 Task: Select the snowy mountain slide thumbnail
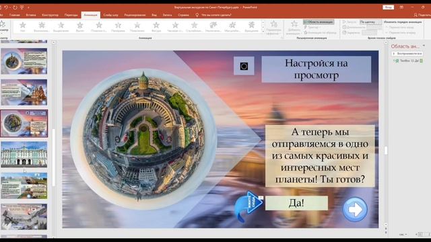(x=24, y=216)
